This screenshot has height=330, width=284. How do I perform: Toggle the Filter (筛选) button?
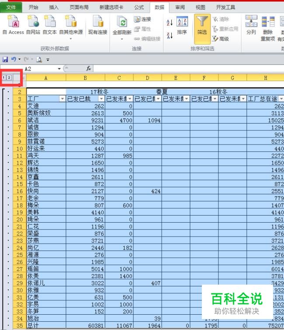point(202,29)
